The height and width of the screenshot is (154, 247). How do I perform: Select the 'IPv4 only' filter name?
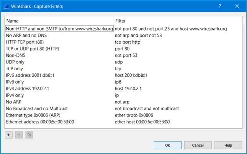click(15, 95)
